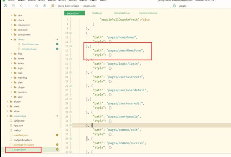Click the DemoList.vue file icon in tree

tap(19, 49)
